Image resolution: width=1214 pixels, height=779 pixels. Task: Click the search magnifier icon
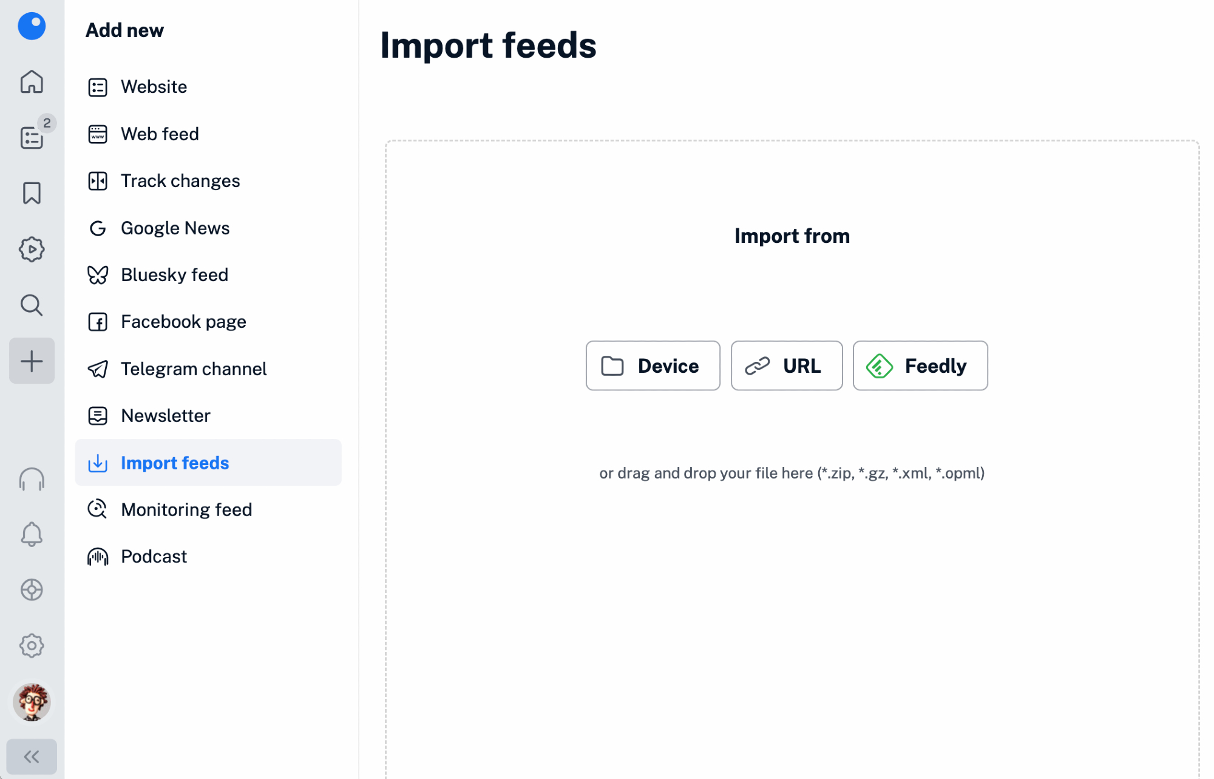pos(32,305)
